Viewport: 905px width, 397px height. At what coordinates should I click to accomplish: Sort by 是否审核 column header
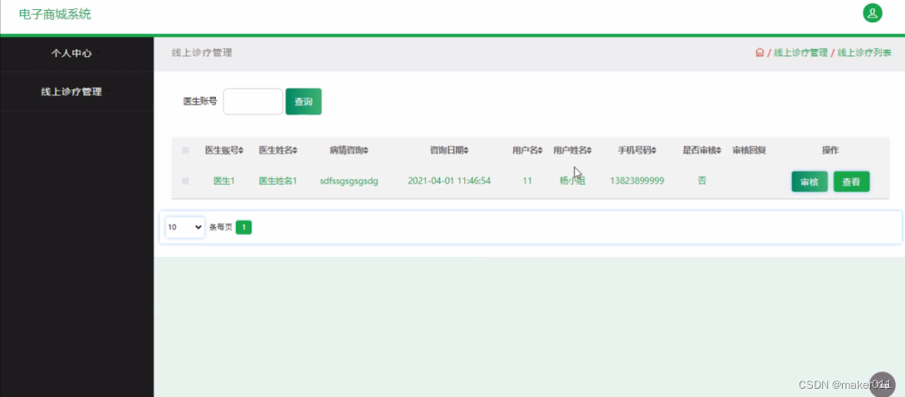point(702,150)
